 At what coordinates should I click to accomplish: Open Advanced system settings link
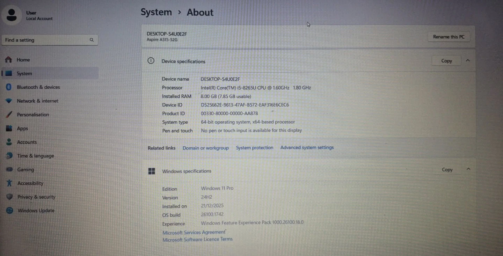307,147
